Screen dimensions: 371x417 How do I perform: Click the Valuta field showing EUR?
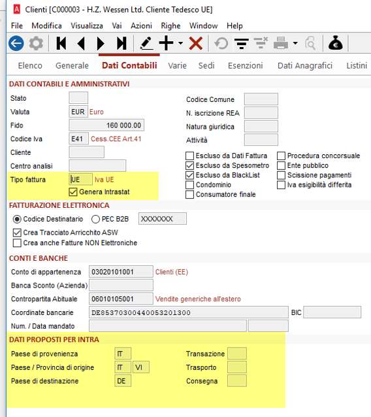[x=78, y=112]
